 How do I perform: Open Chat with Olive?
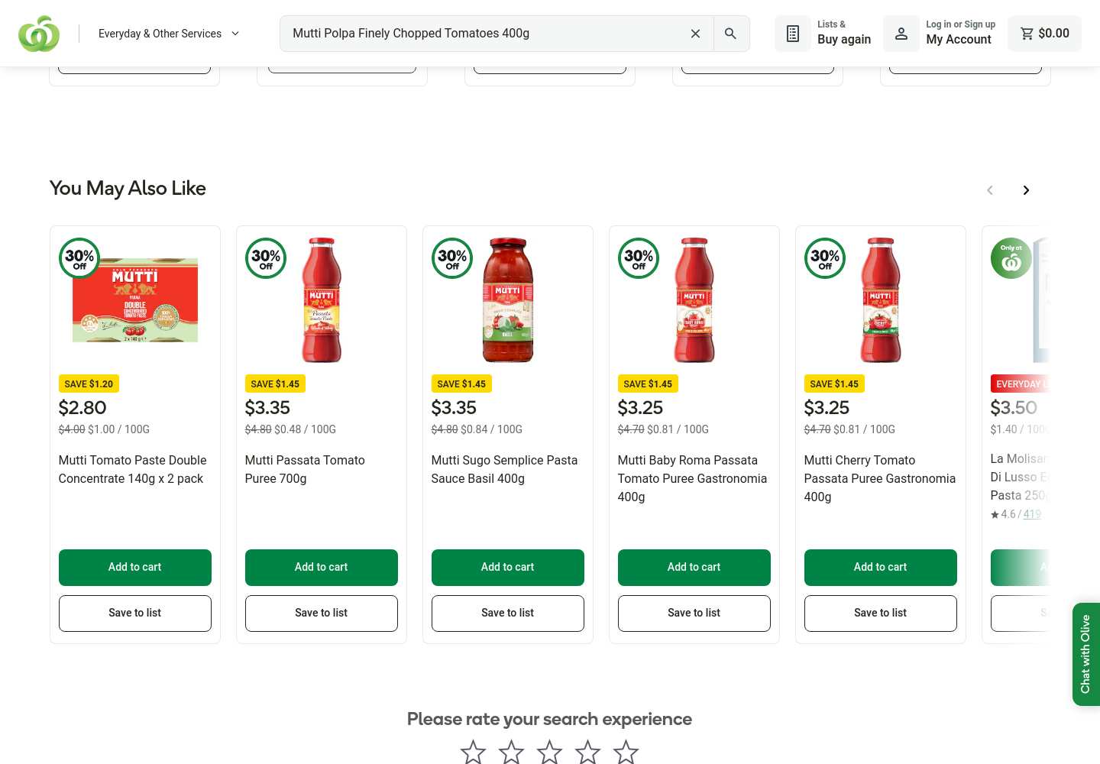[x=1086, y=654]
